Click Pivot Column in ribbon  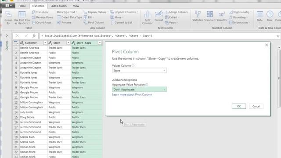pyautogui.click(x=94, y=22)
